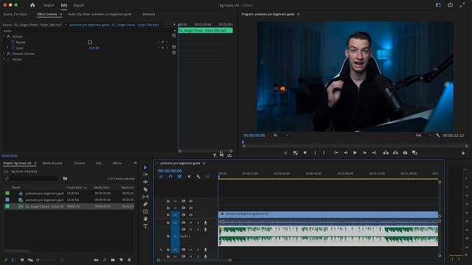Select the Selection tool arrow
The height and width of the screenshot is (265, 472).
click(x=145, y=167)
